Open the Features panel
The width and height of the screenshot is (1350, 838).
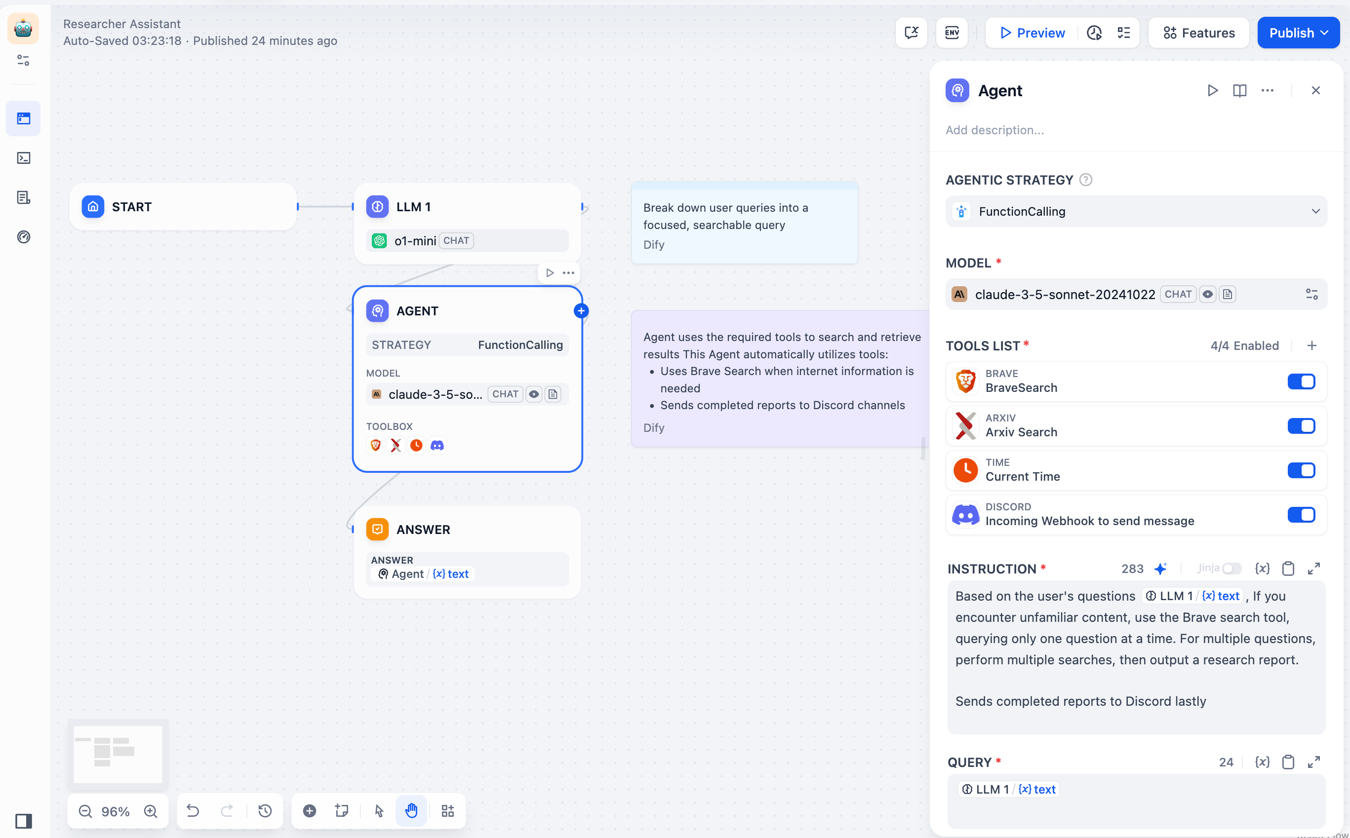point(1198,33)
